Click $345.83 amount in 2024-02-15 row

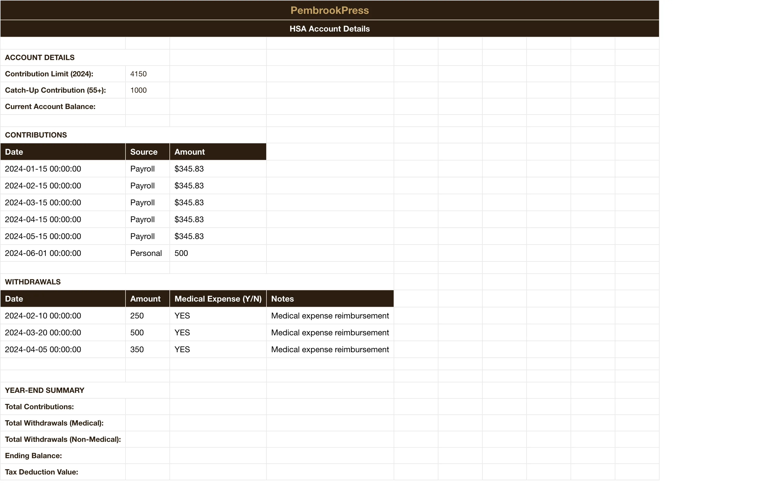point(218,186)
